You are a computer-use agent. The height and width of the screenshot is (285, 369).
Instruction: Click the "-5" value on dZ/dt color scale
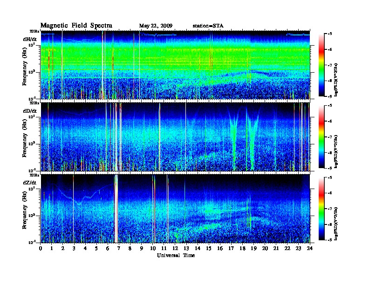point(330,177)
